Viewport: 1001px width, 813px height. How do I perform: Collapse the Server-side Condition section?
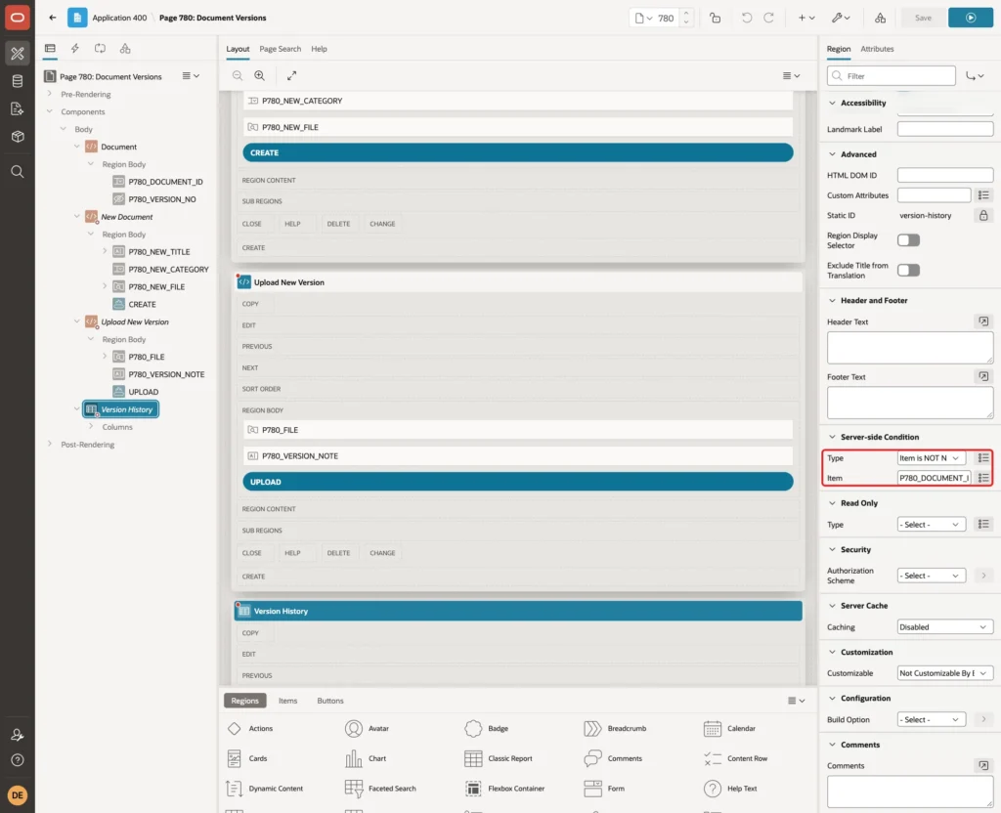832,437
